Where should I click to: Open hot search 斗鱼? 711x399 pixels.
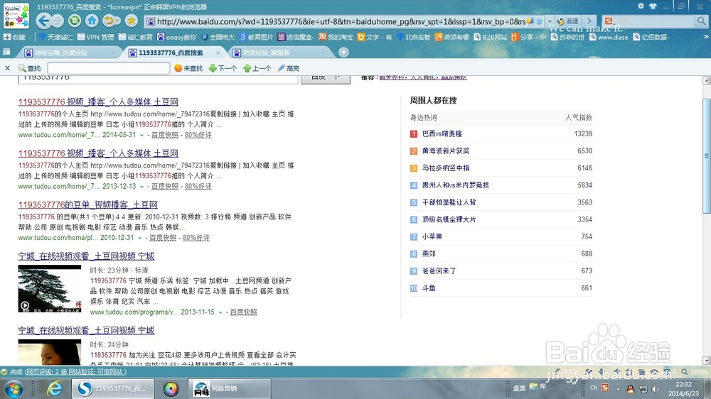click(x=429, y=288)
